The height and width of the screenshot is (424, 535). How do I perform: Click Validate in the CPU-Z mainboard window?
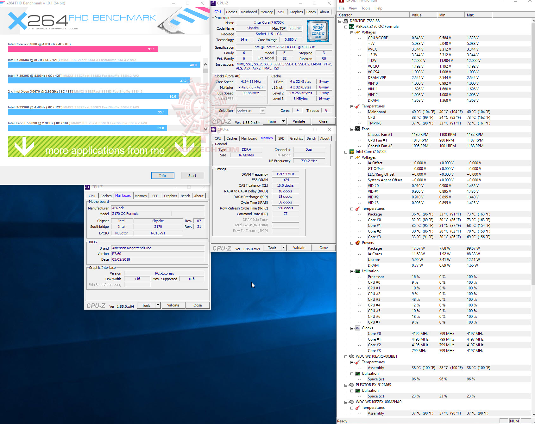pyautogui.click(x=173, y=305)
